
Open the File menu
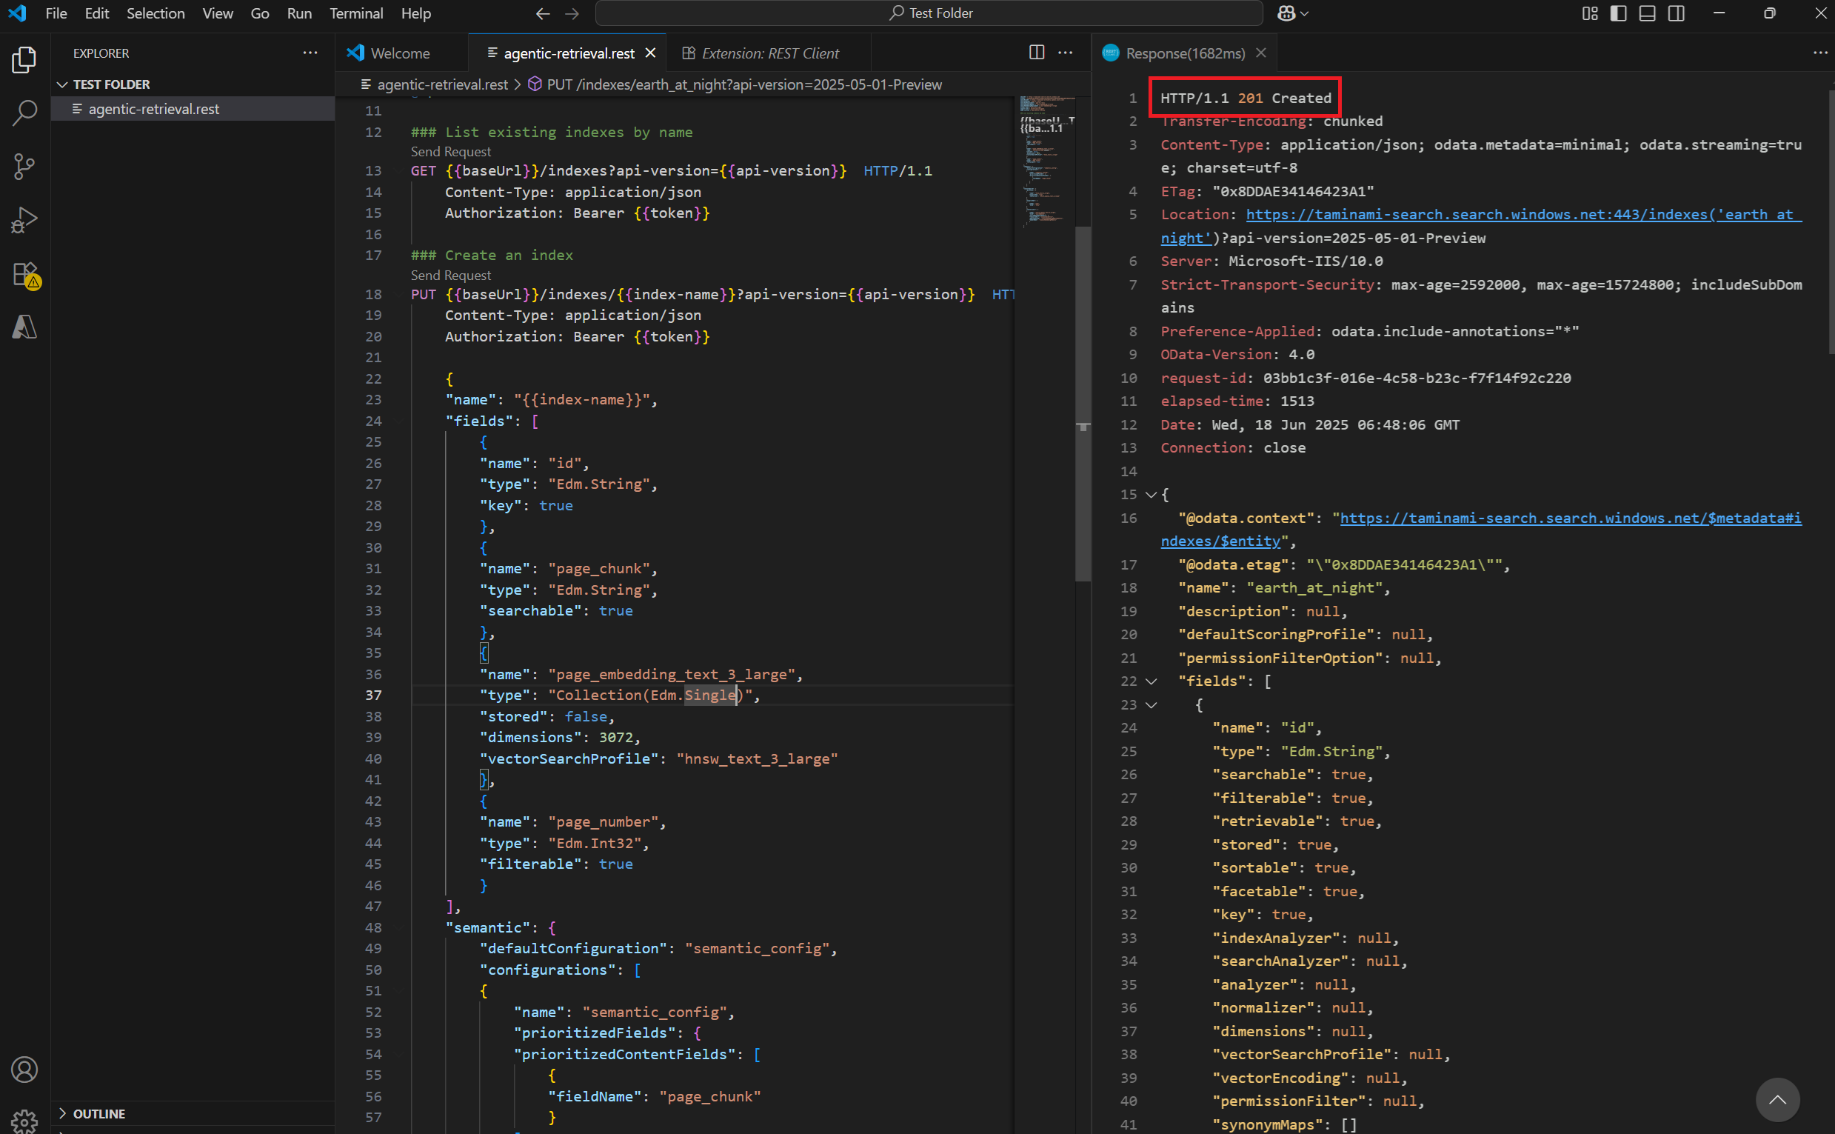[x=56, y=13]
